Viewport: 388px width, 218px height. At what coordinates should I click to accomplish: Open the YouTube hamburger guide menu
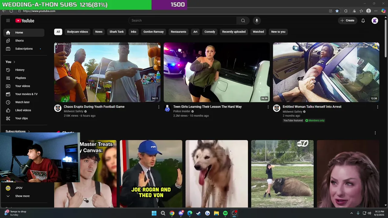click(x=8, y=21)
